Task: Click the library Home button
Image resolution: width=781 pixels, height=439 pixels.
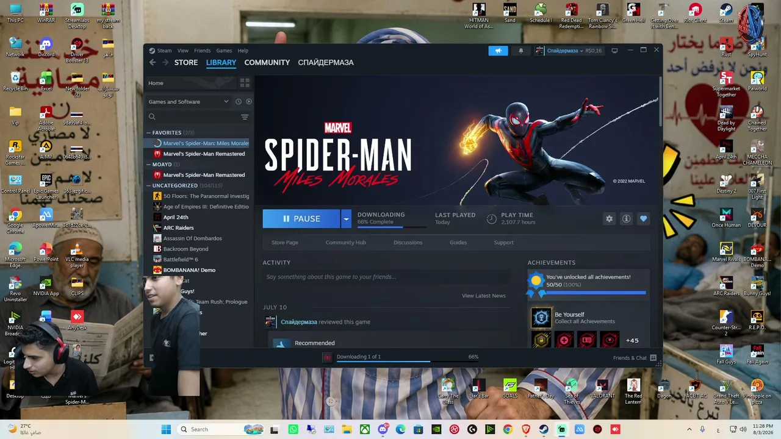Action: pyautogui.click(x=190, y=83)
